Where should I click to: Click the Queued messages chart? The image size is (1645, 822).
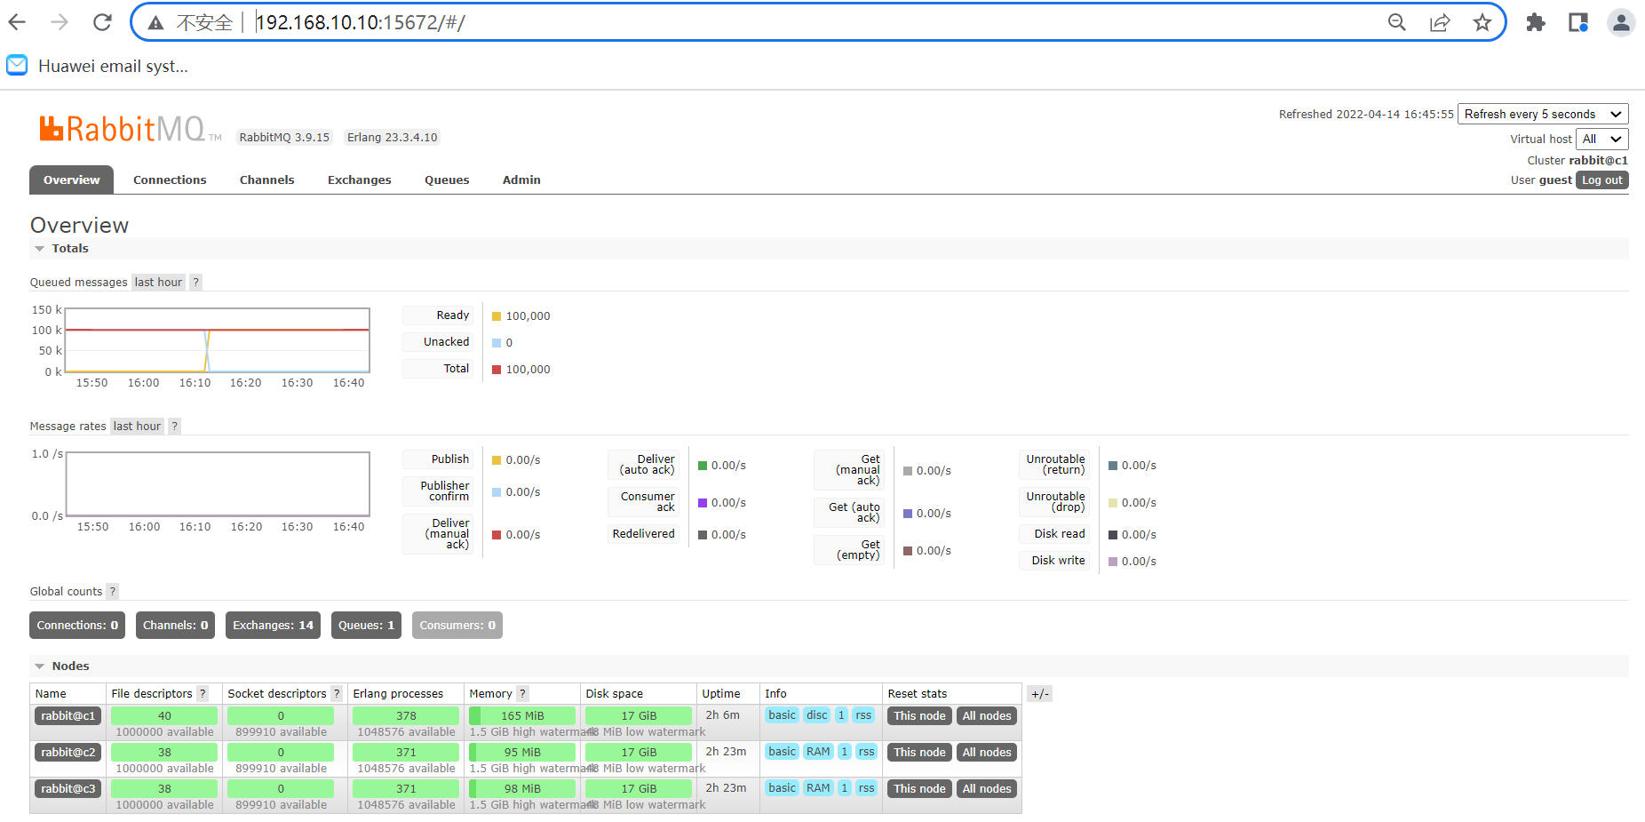click(x=218, y=340)
